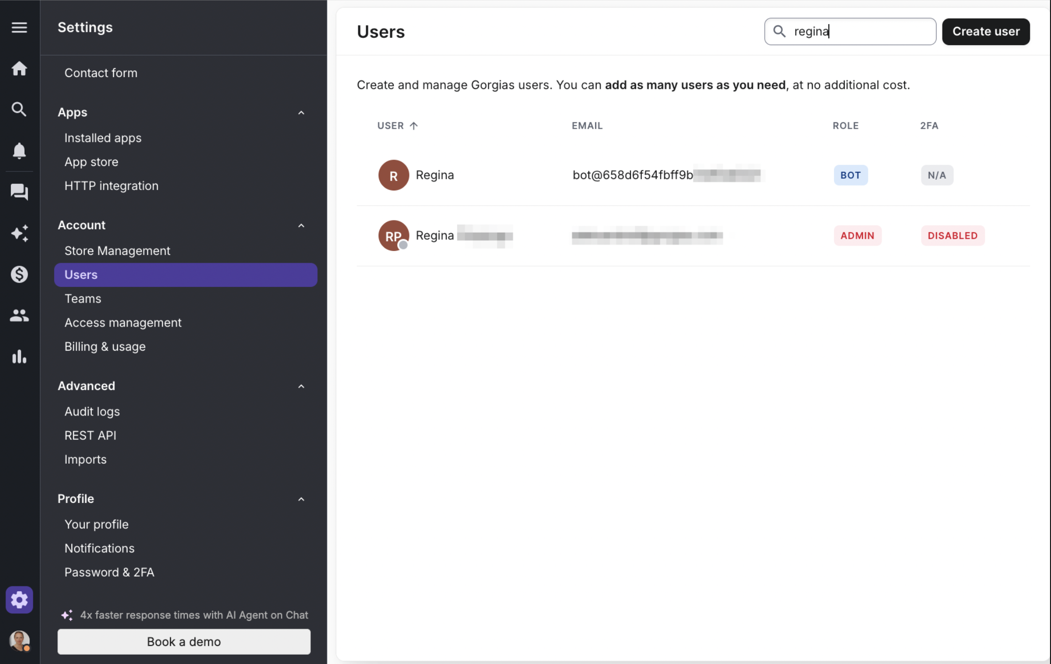1051x664 pixels.
Task: Collapse the Advanced section chevron
Action: click(301, 386)
